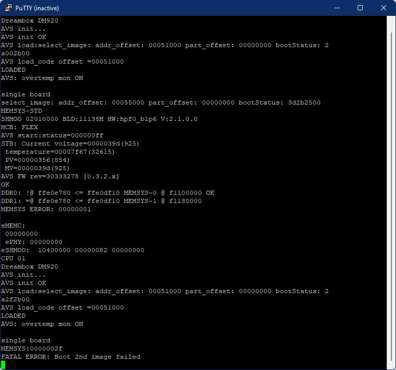The width and height of the screenshot is (396, 370).
Task: Maximize the PuTTY window
Action: (360, 8)
